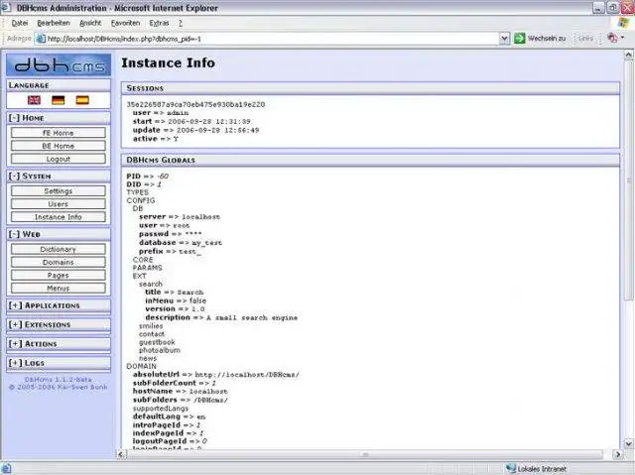The image size is (635, 475).
Task: Open the Settings page
Action: [x=59, y=191]
